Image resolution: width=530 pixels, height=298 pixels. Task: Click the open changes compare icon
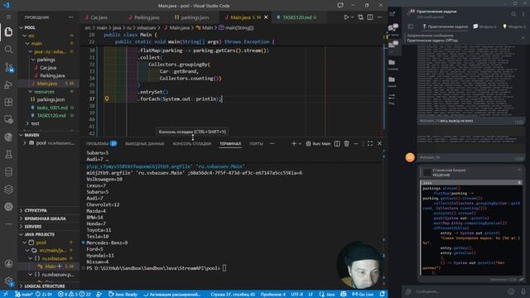[361, 17]
